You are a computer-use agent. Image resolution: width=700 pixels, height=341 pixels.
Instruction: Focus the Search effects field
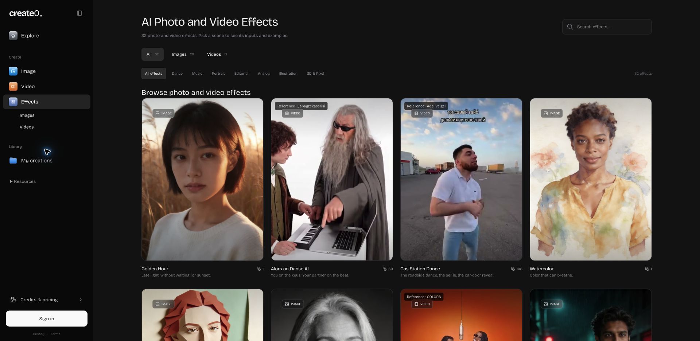pos(607,27)
